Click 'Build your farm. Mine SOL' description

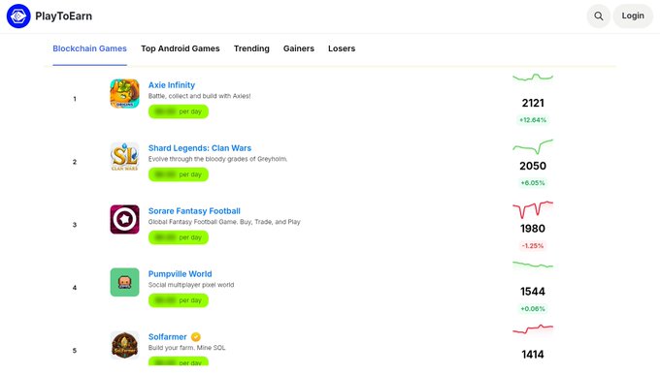(187, 348)
